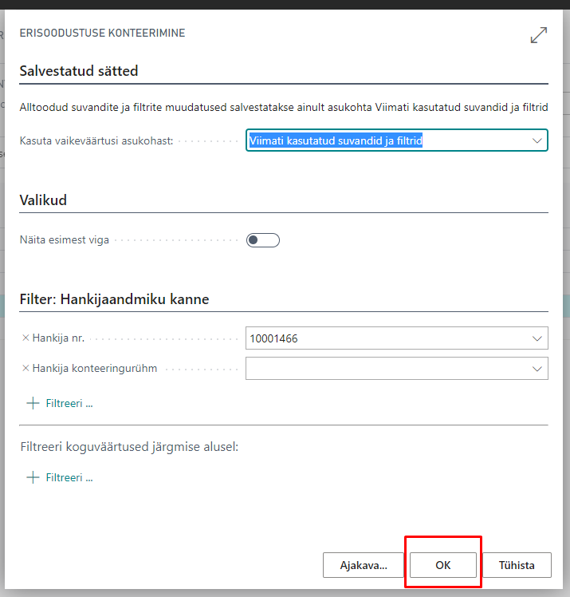Viewport: 570px width, 597px height.
Task: Expand the Hankija konteeringurühm lookup arrow
Action: [x=537, y=368]
